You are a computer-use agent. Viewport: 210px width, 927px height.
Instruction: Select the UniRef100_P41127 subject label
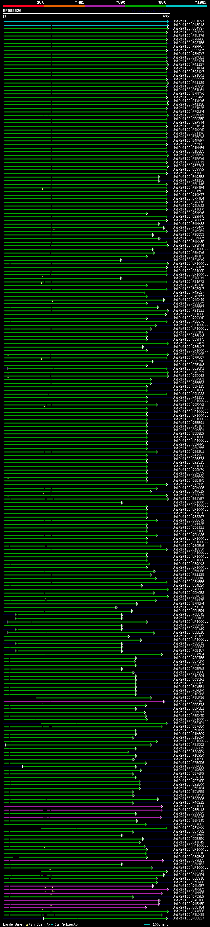tap(188, 65)
